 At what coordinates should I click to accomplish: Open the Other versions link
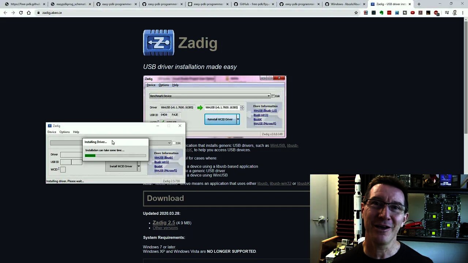[165, 228]
